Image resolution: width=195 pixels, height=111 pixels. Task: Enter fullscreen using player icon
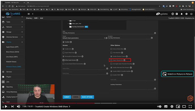pos(190,107)
